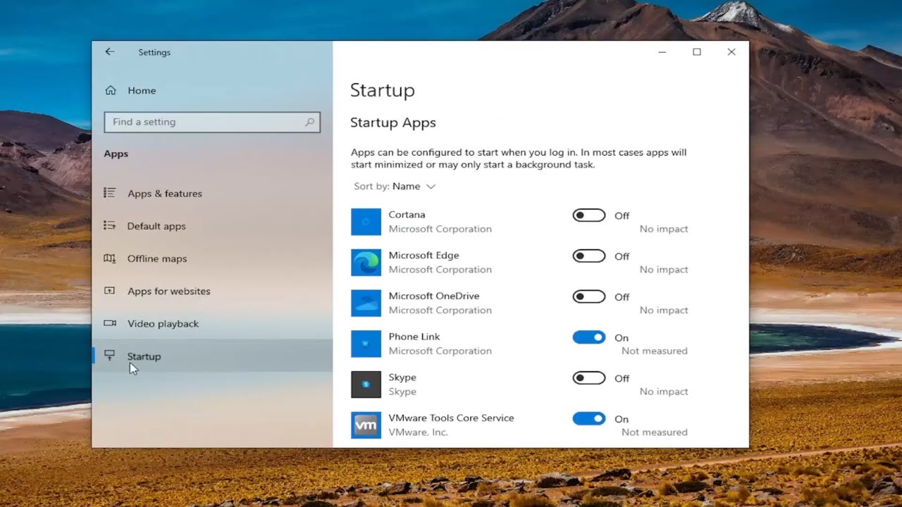This screenshot has width=902, height=507.
Task: Open the Sort by Name dropdown
Action: 395,187
